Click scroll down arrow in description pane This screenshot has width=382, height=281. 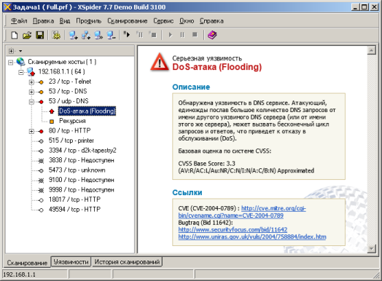(x=371, y=249)
